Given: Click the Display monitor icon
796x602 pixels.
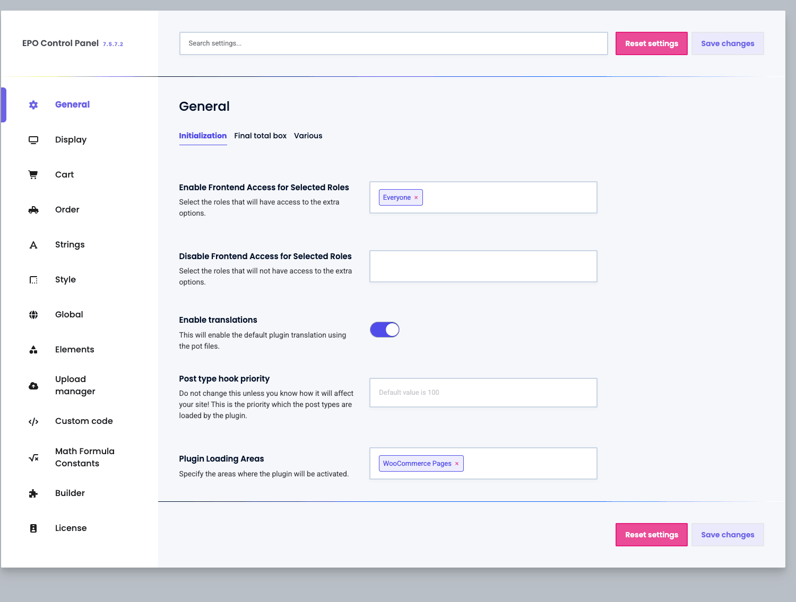Looking at the screenshot, I should 33,140.
